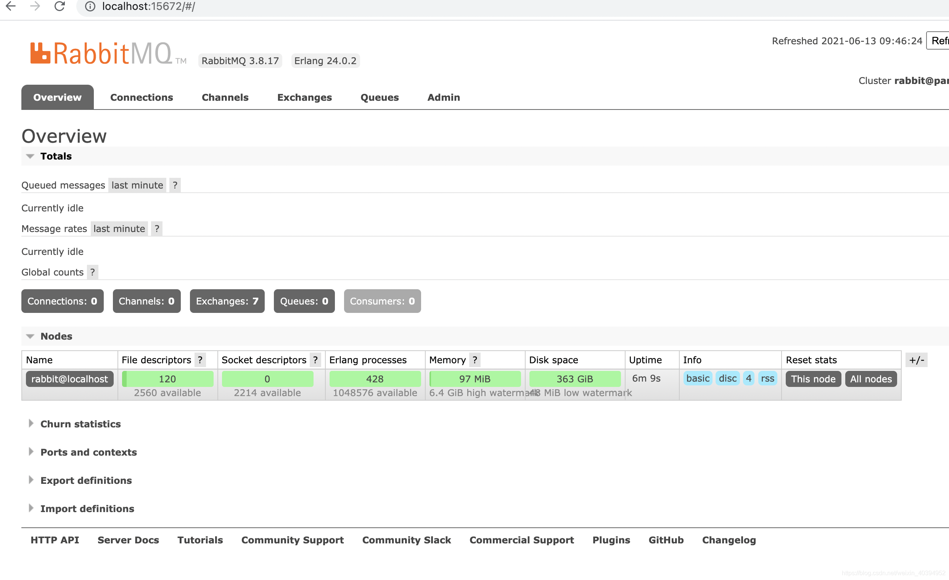Open help icon next to Global counts
This screenshot has width=949, height=580.
tap(92, 272)
